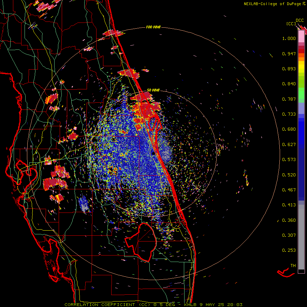Viewport: 307px width, 307px height.
Task: Click the 0.680 scale value
Action: pos(289,129)
